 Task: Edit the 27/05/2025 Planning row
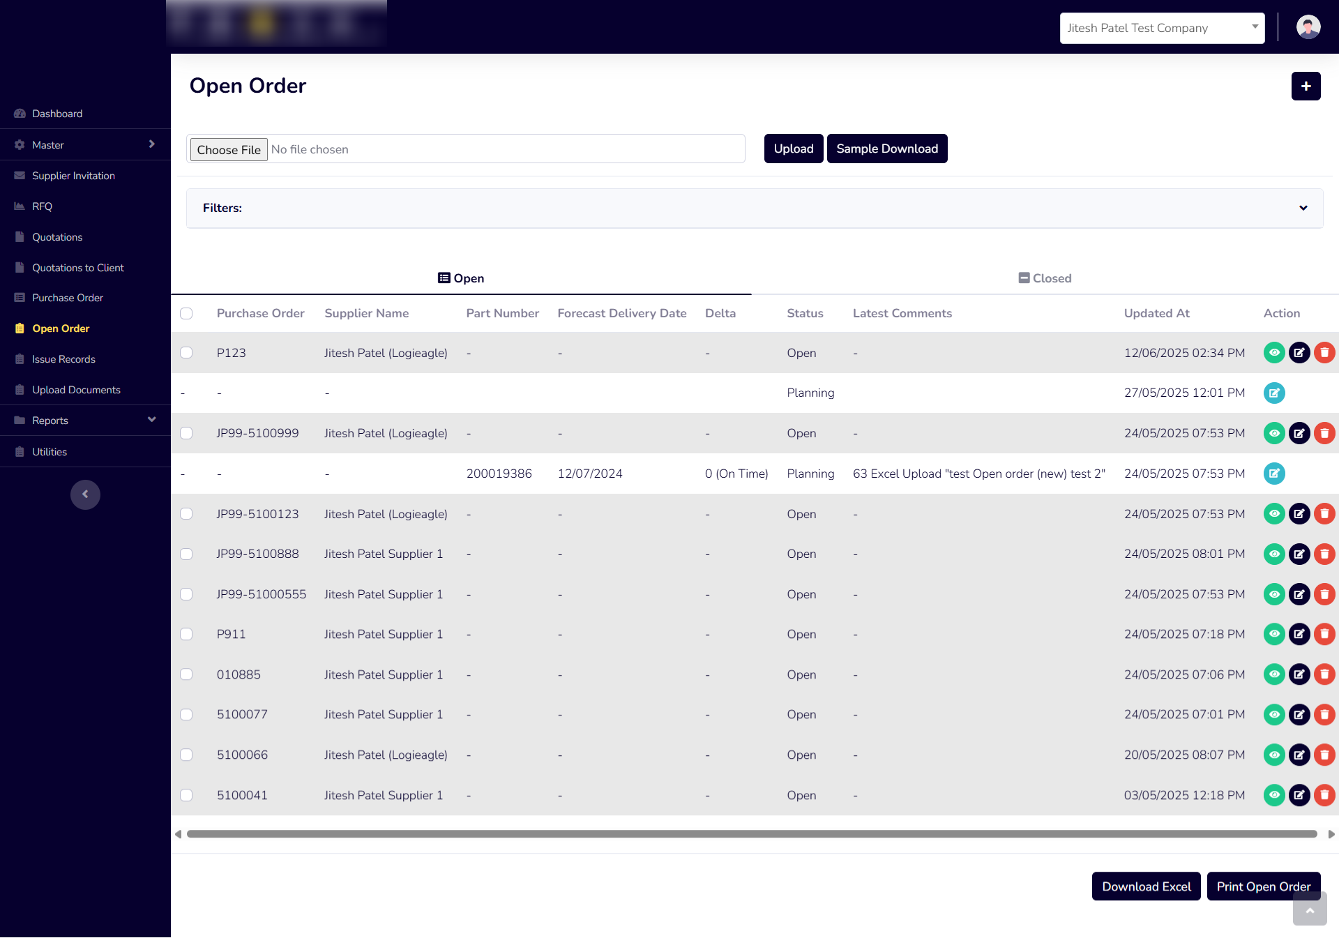1274,393
